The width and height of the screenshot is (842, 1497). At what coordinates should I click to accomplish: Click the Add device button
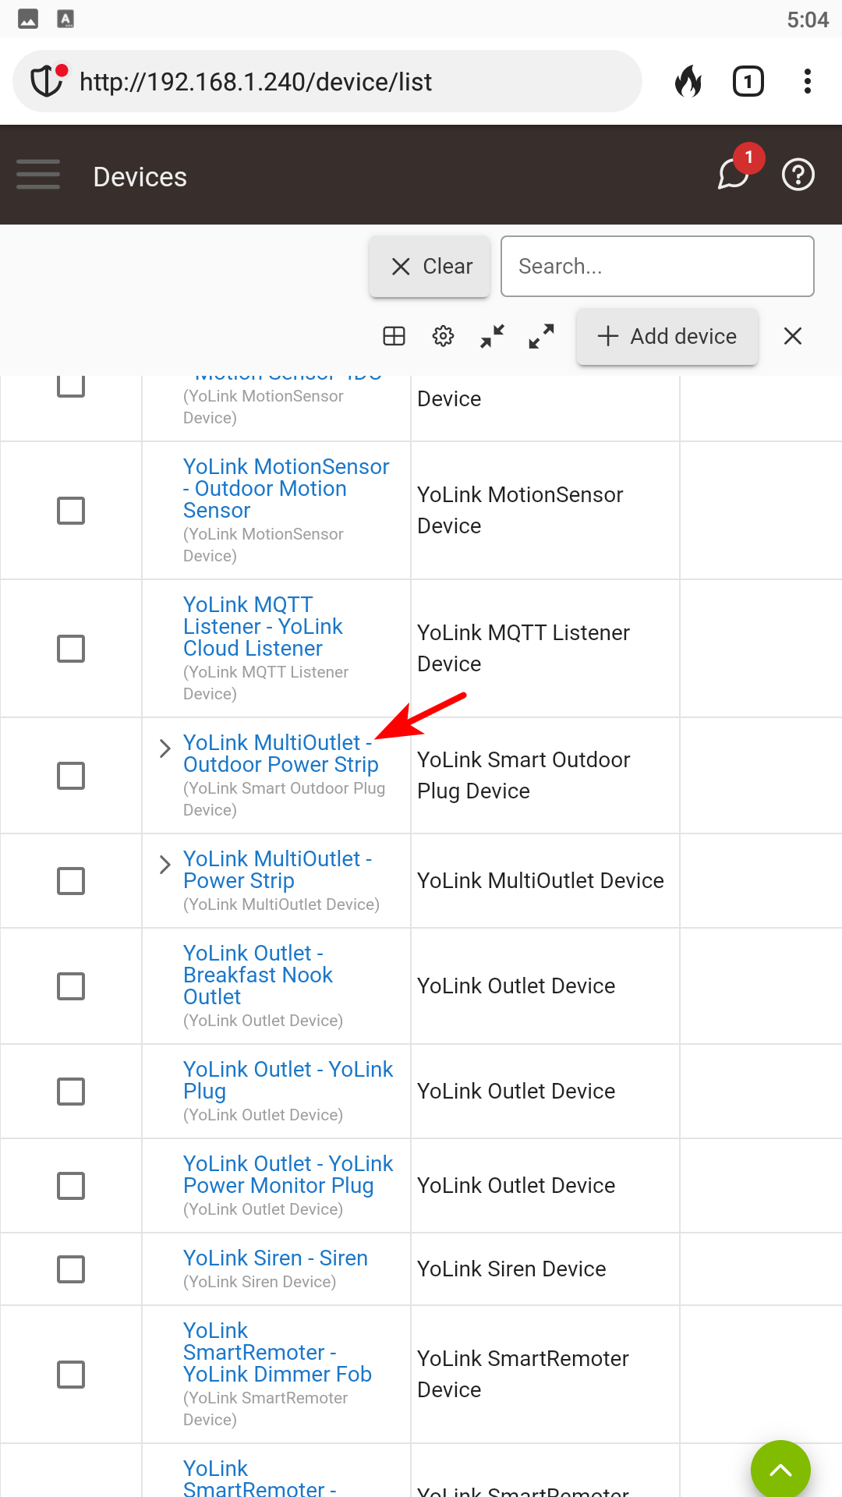click(x=667, y=336)
